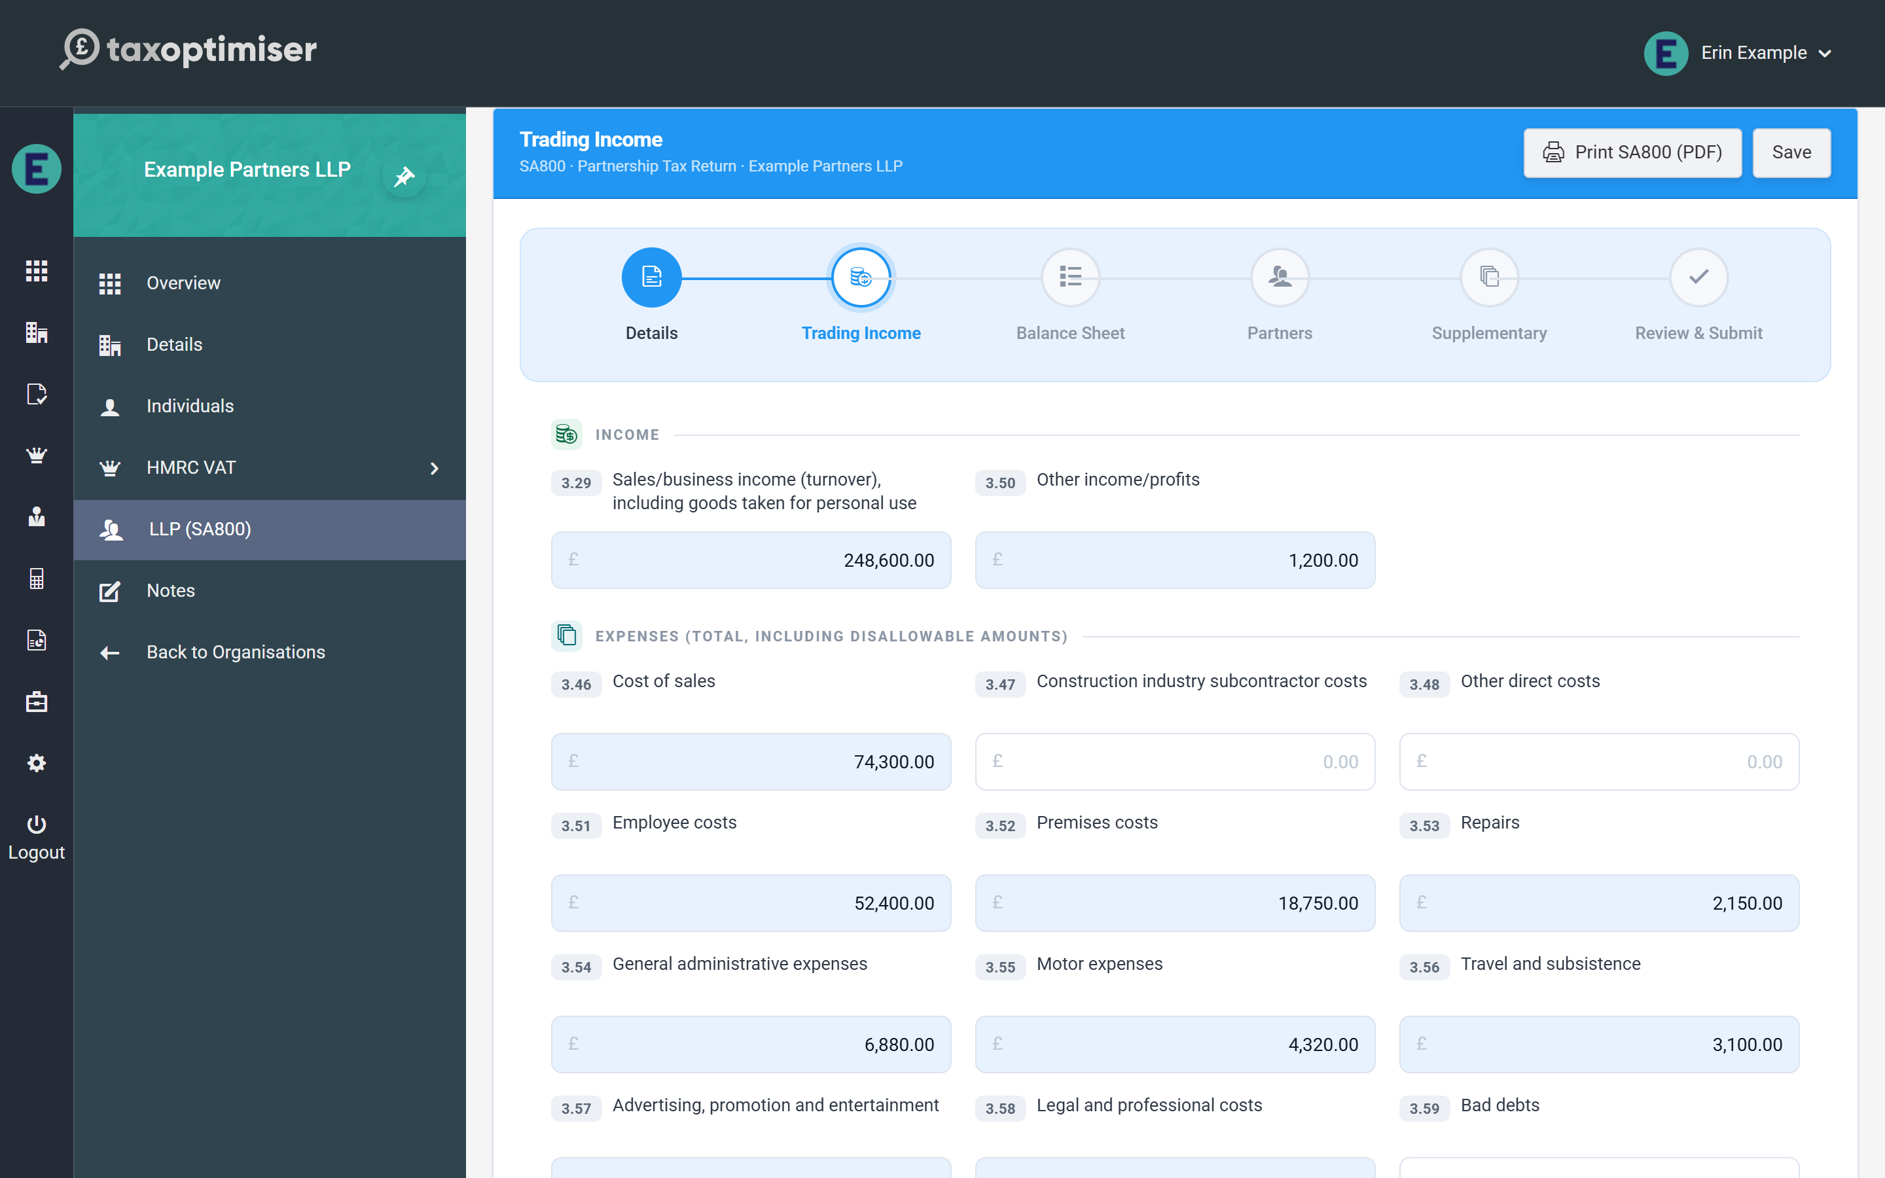Open the briefcase icon in narrow sidebar
This screenshot has height=1178, width=1885.
37,701
